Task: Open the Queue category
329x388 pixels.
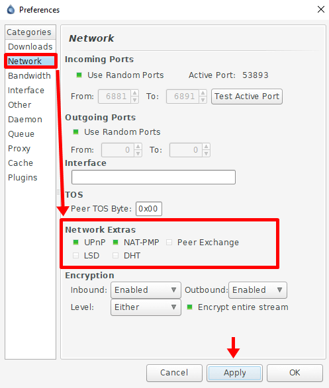Action: click(30, 134)
